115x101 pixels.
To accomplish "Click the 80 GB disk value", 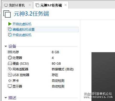I will click(x=56, y=64).
